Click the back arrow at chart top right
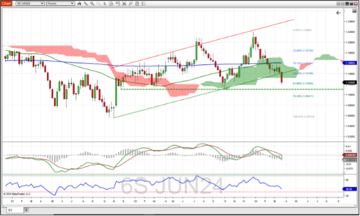The width and height of the screenshot is (360, 216). [338, 13]
